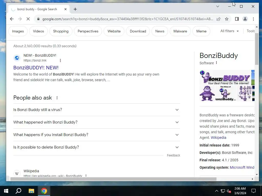Click the horizontal page scrollbar
Image resolution: width=262 pixels, height=196 pixels.
pyautogui.click(x=113, y=179)
